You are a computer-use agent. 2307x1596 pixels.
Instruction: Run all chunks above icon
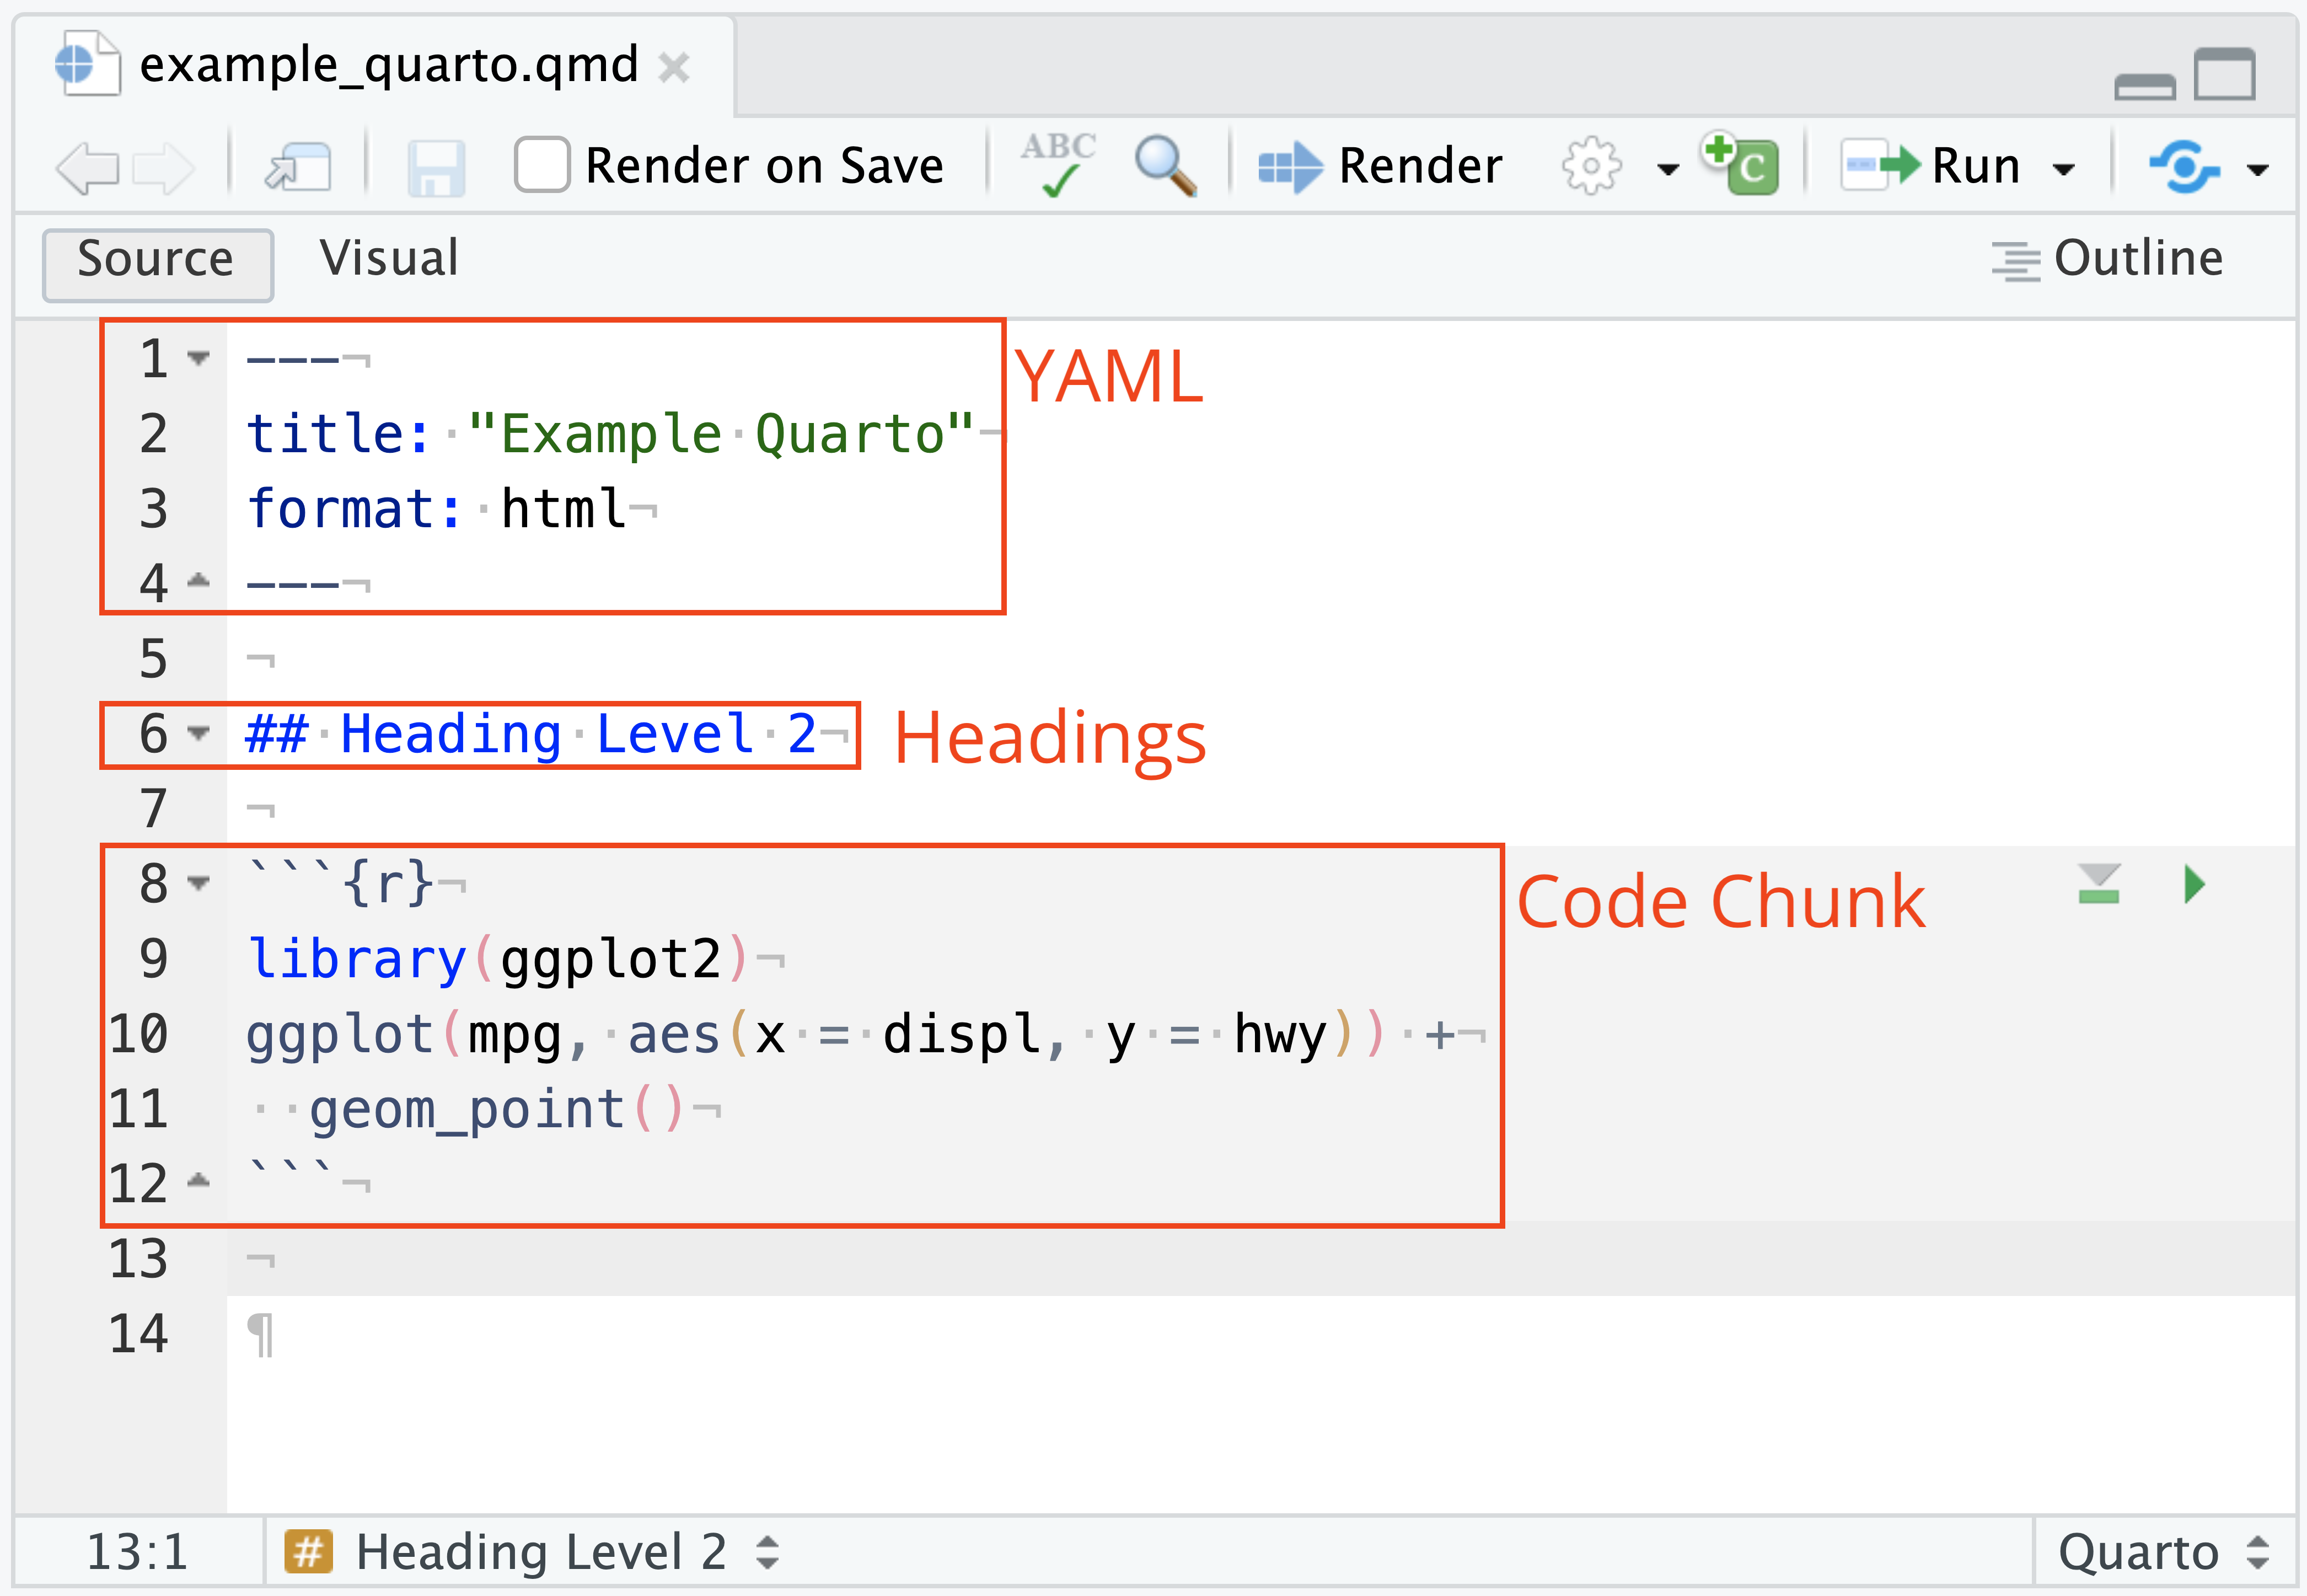2098,884
